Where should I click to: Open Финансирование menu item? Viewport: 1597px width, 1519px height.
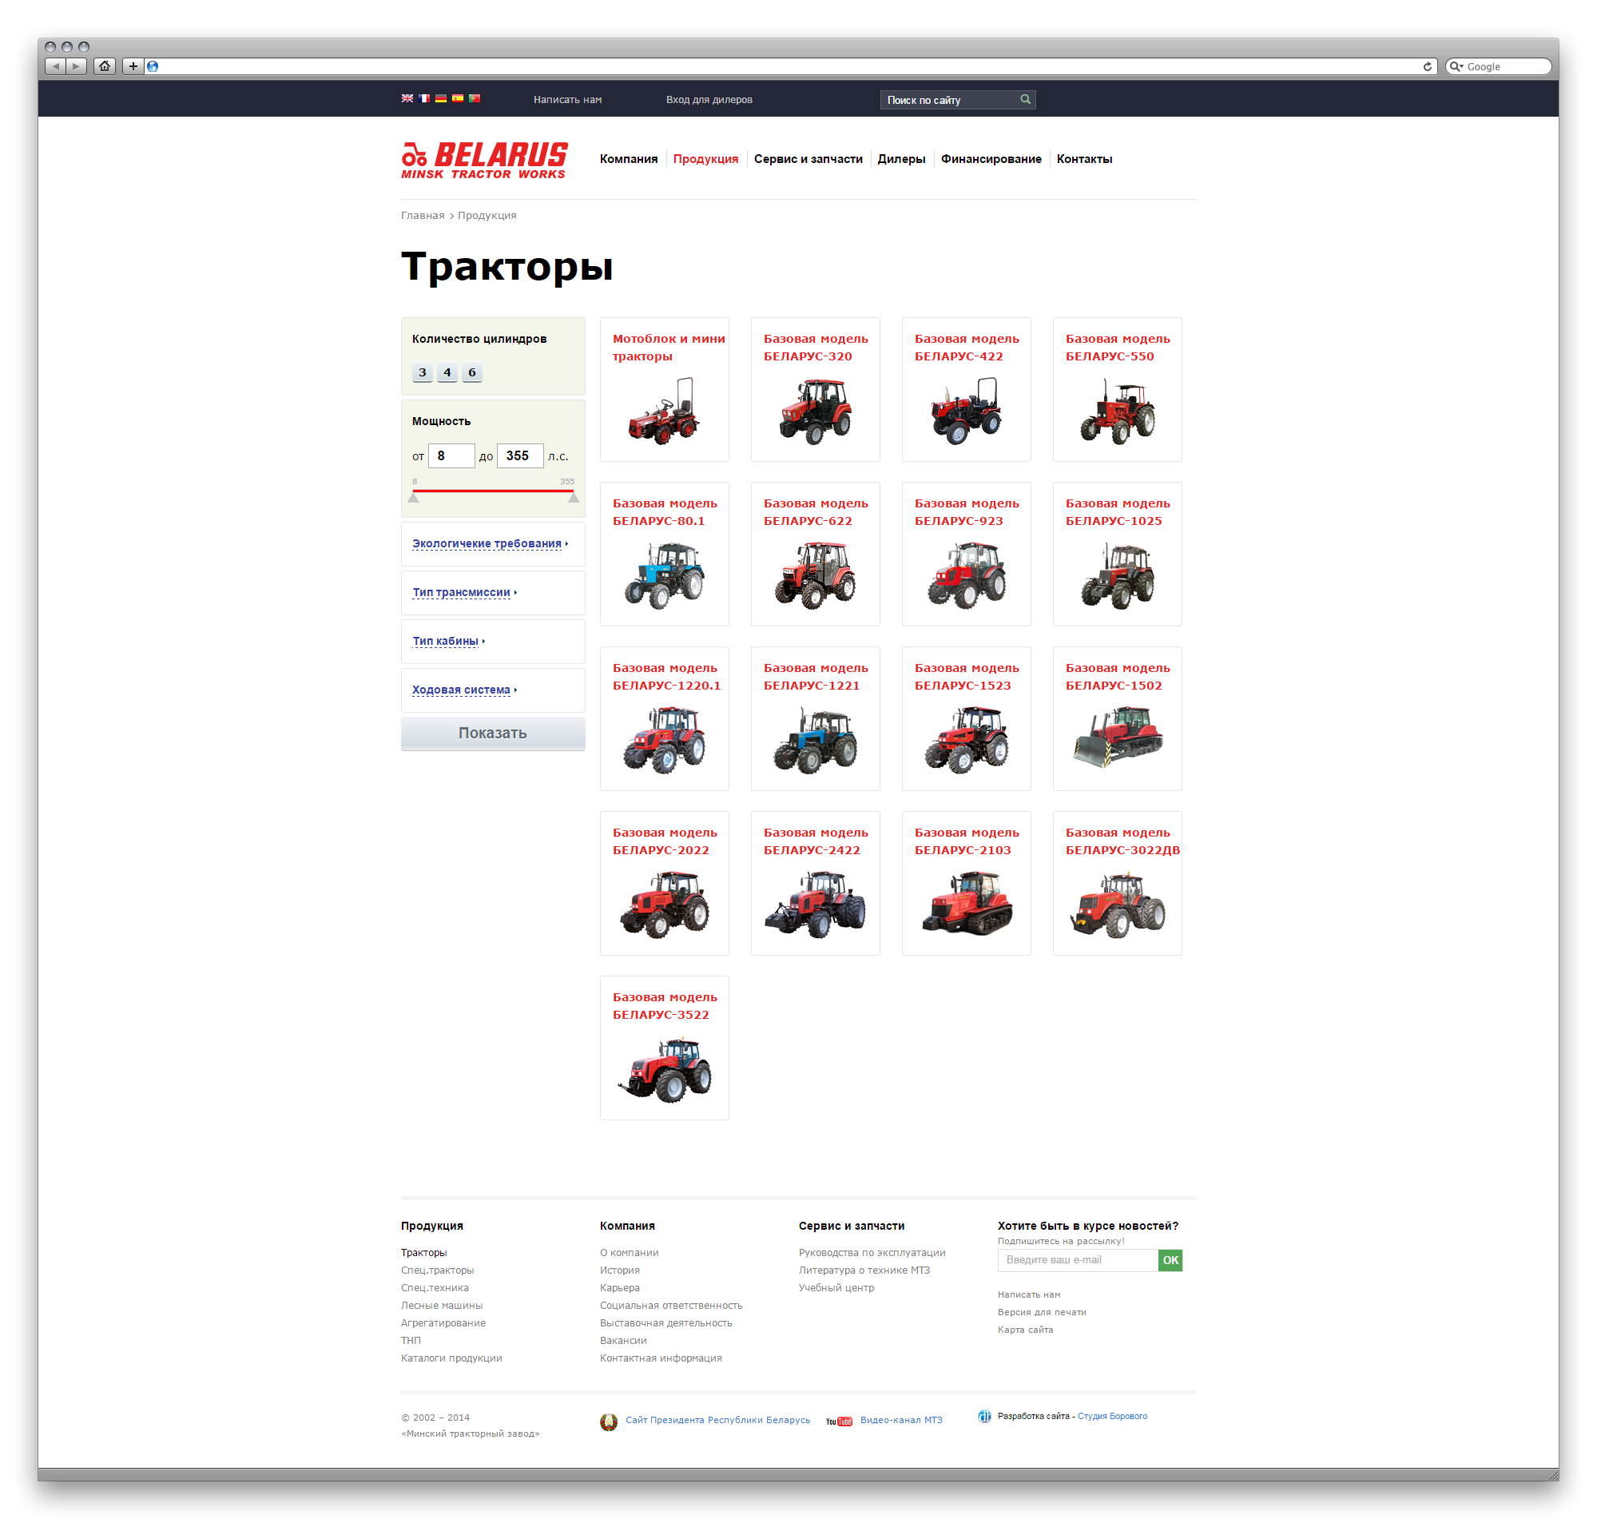991,159
